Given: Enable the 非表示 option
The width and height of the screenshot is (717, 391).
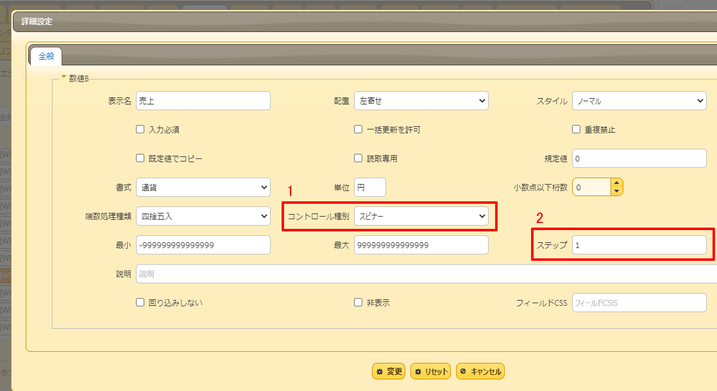Looking at the screenshot, I should pyautogui.click(x=358, y=302).
